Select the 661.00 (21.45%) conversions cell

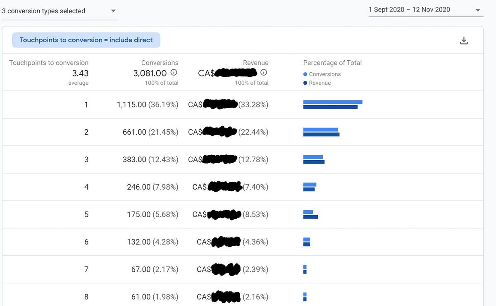click(150, 132)
